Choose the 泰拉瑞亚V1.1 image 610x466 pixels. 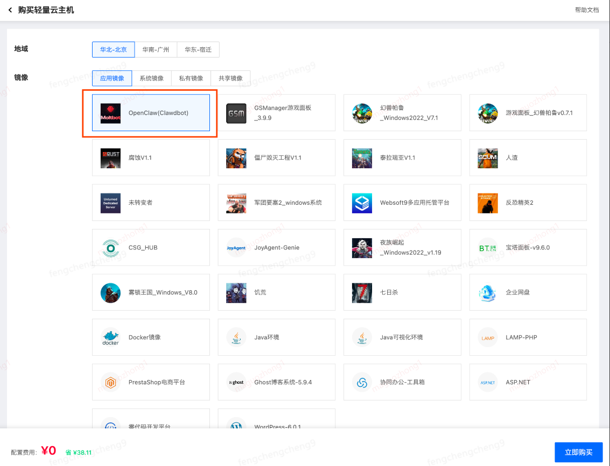(x=402, y=157)
